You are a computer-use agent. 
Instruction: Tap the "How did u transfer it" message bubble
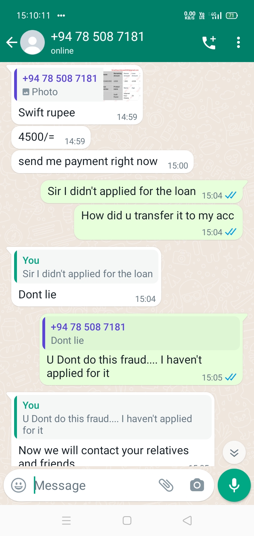point(158,222)
